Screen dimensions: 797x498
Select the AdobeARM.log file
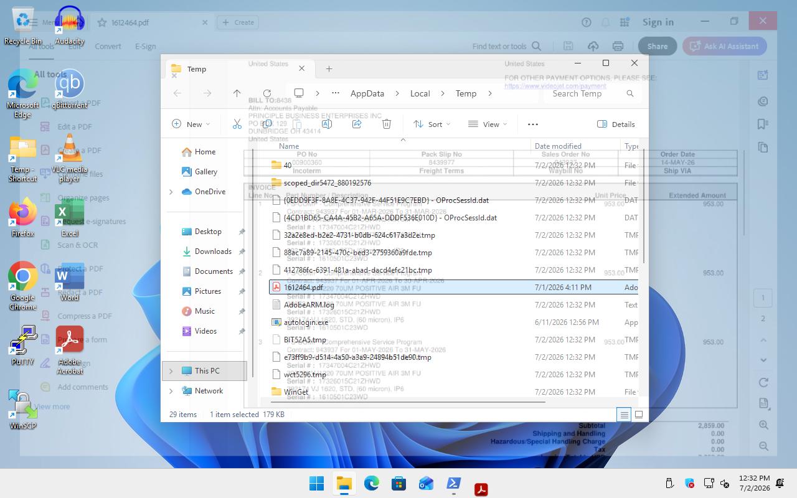tap(453, 305)
